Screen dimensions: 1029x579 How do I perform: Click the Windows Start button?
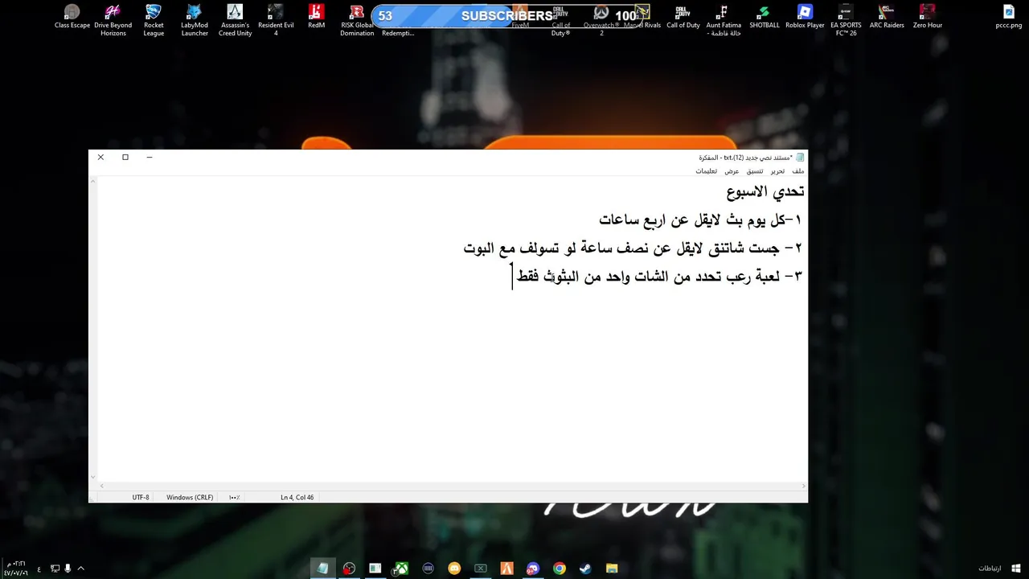[1016, 569]
